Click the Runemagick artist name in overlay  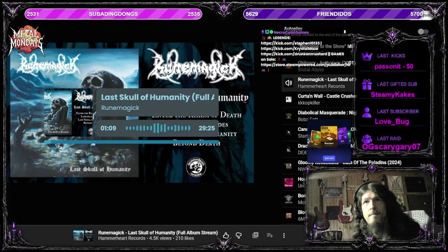120,108
